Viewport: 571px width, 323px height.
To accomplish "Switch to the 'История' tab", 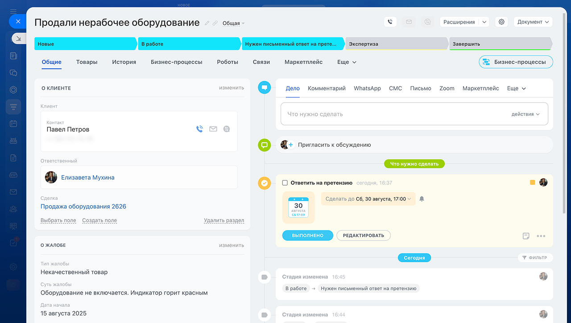I will [124, 62].
